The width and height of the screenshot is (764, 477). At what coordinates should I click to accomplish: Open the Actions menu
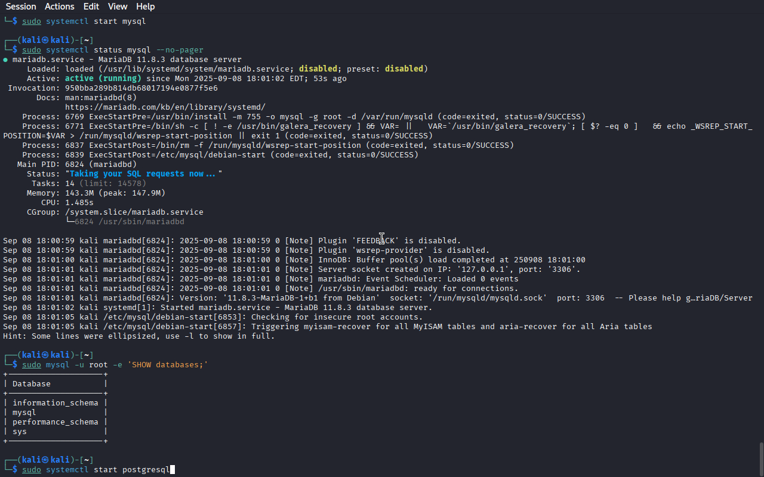pos(60,7)
